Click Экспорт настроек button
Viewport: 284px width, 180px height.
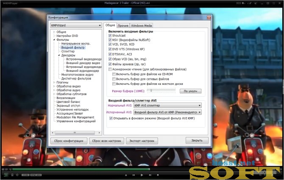point(142,141)
